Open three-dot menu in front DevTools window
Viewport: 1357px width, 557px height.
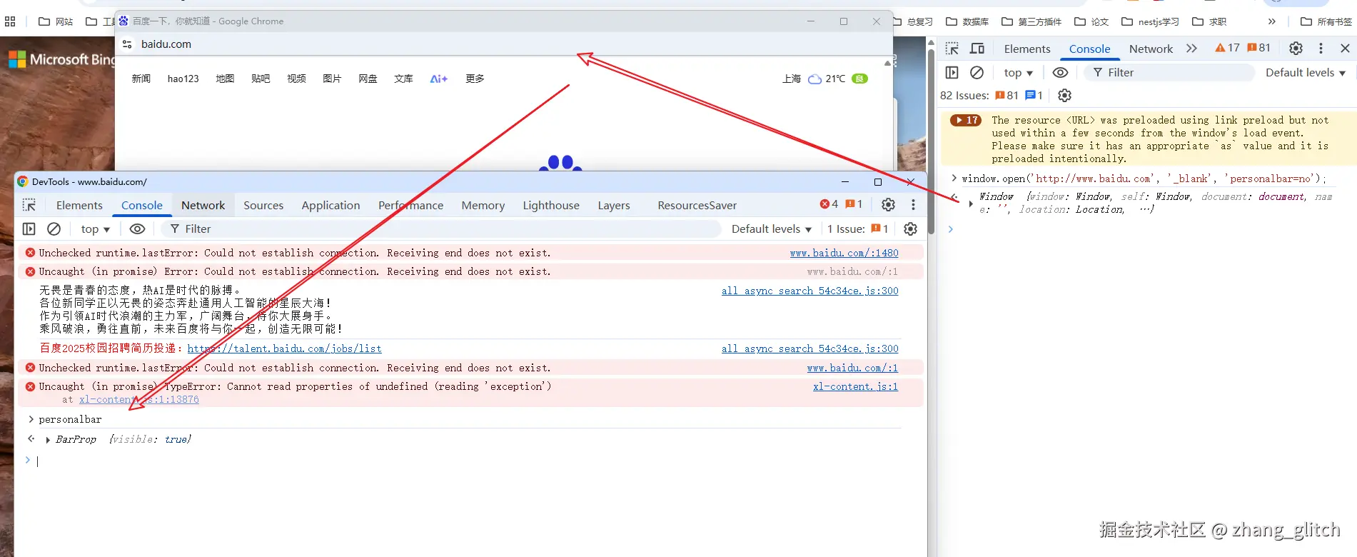tap(913, 205)
